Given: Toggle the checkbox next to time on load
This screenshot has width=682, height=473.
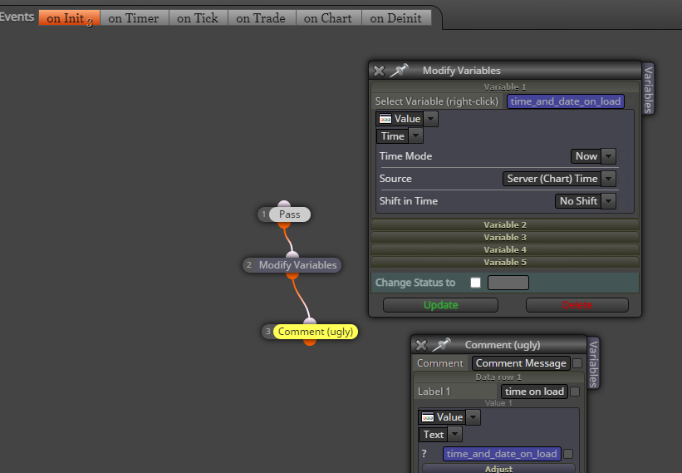Looking at the screenshot, I should pos(575,392).
